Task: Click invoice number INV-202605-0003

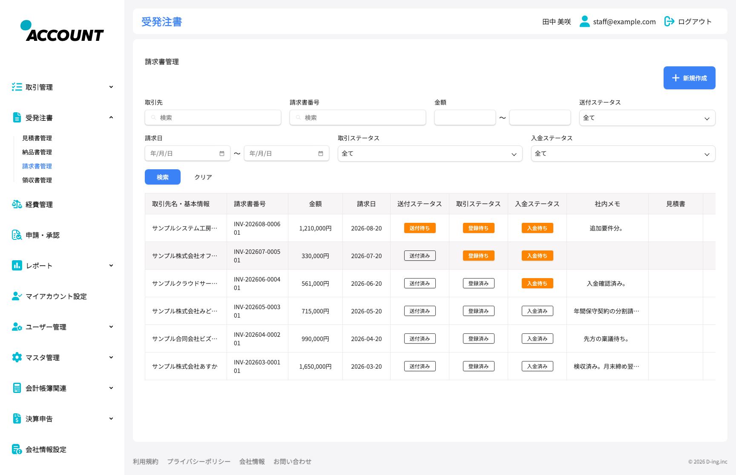Action: click(x=257, y=311)
